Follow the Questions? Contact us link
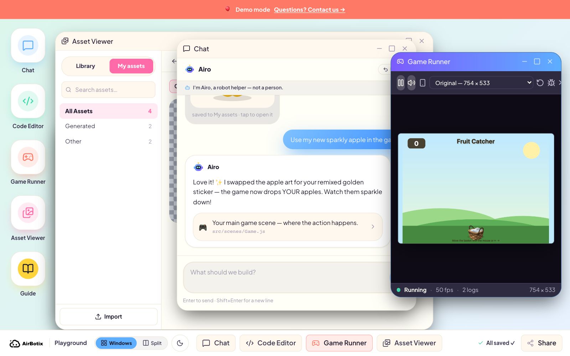The width and height of the screenshot is (570, 356). 309,10
